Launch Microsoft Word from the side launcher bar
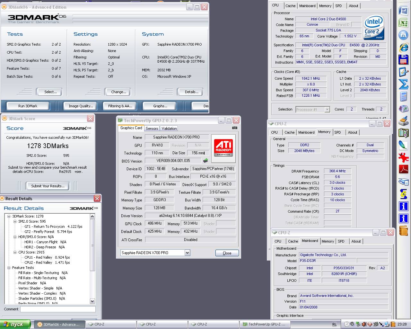 pos(403,10)
